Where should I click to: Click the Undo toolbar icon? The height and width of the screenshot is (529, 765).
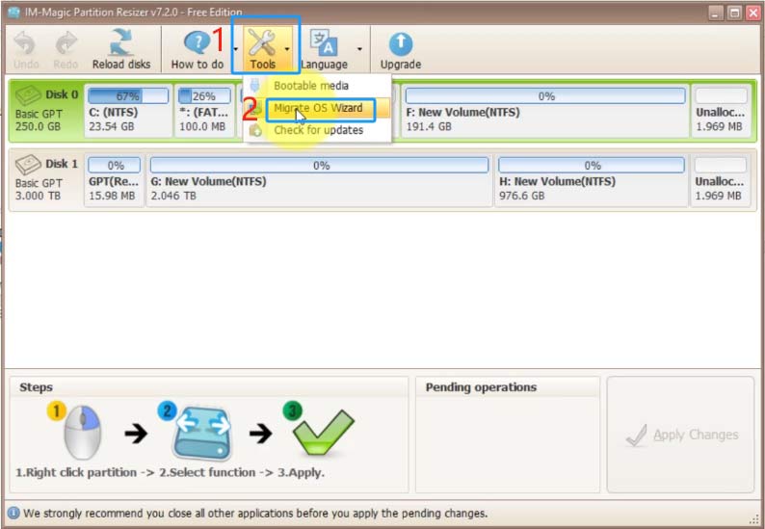(x=25, y=44)
